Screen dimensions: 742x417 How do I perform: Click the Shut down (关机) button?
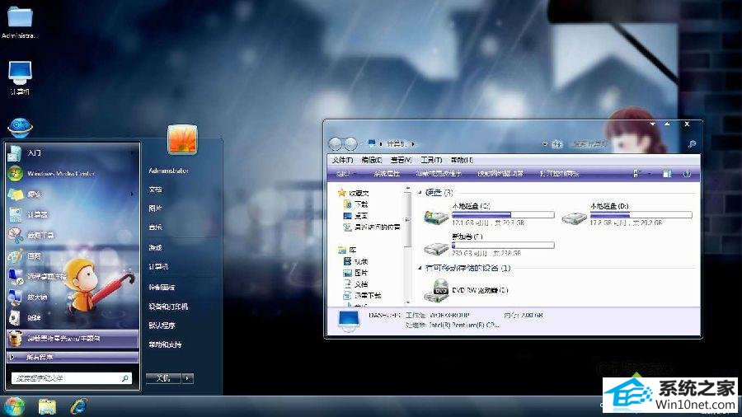164,378
